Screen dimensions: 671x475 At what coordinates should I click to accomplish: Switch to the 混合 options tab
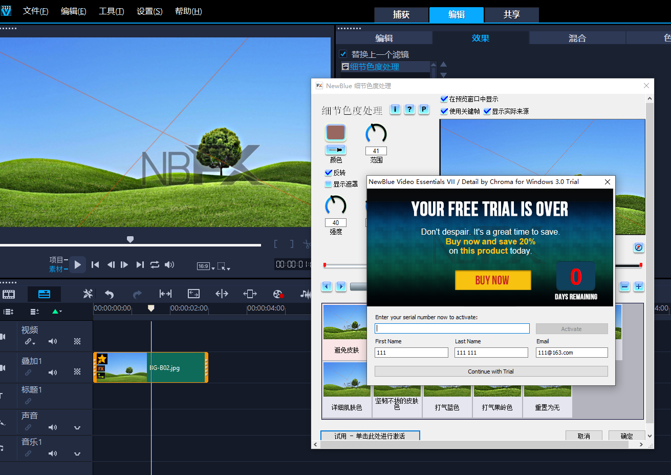577,38
